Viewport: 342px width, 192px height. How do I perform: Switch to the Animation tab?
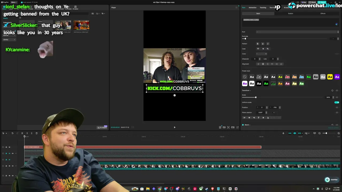[252, 7]
